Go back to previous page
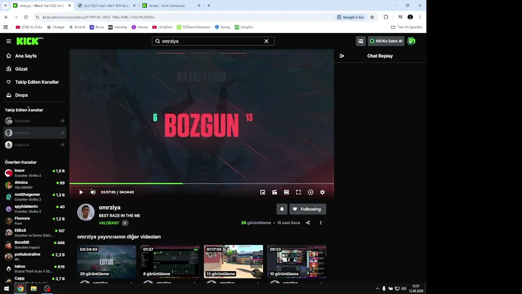The width and height of the screenshot is (522, 294). pyautogui.click(x=6, y=17)
